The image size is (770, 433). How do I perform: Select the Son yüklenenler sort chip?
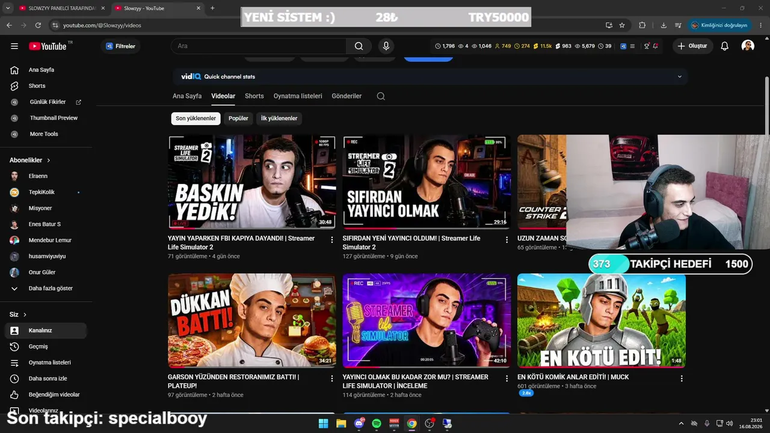[196, 118]
